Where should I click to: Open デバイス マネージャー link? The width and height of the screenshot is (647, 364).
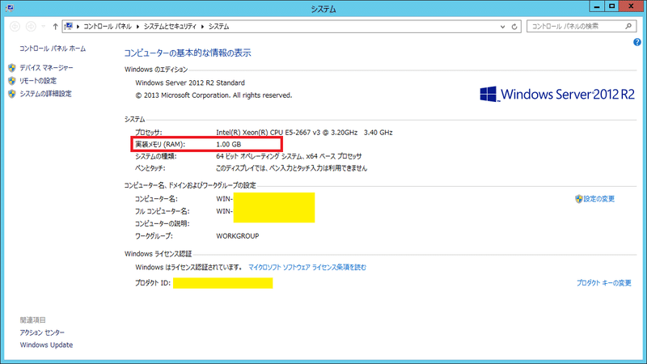[46, 68]
